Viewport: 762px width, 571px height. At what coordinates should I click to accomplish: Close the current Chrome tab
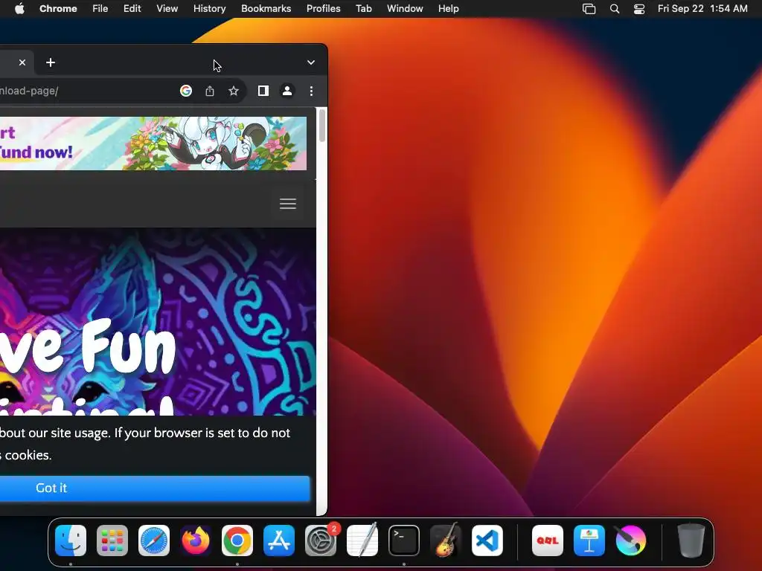click(x=22, y=62)
